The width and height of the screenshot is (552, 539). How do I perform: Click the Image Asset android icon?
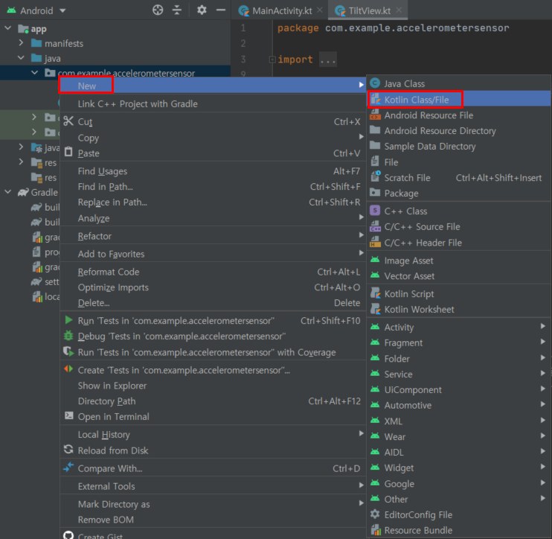click(x=375, y=260)
